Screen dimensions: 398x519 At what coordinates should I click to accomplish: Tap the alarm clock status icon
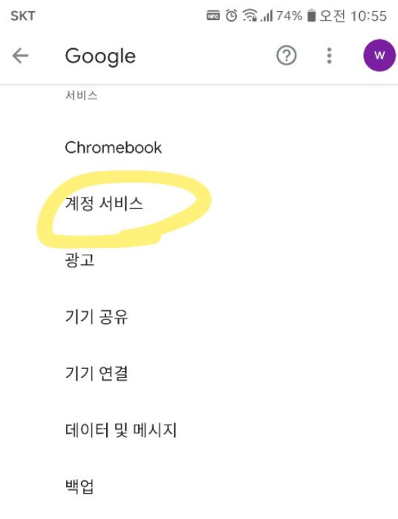point(232,16)
